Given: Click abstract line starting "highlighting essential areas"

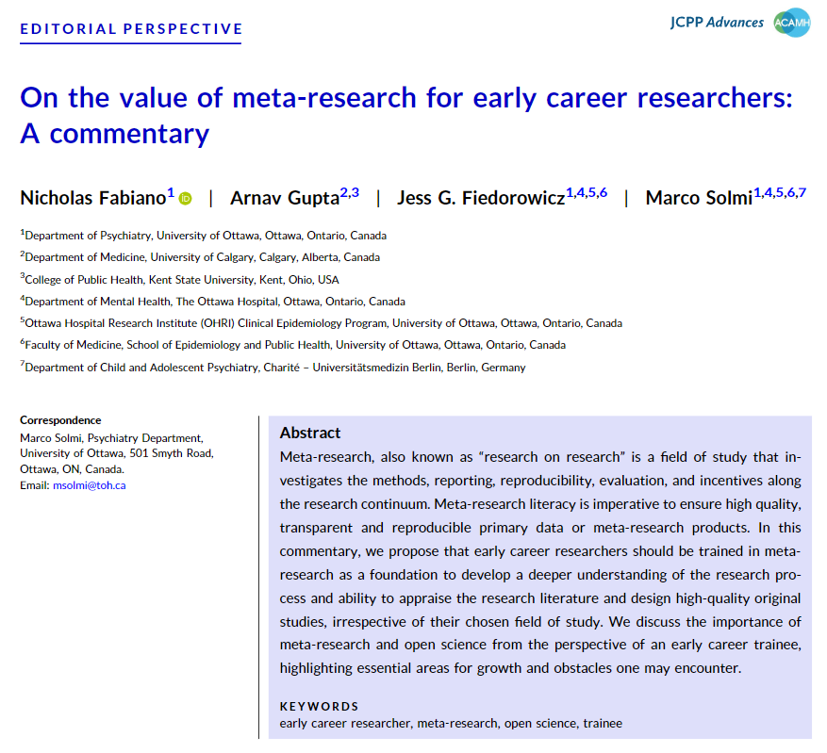Looking at the screenshot, I should click(510, 668).
